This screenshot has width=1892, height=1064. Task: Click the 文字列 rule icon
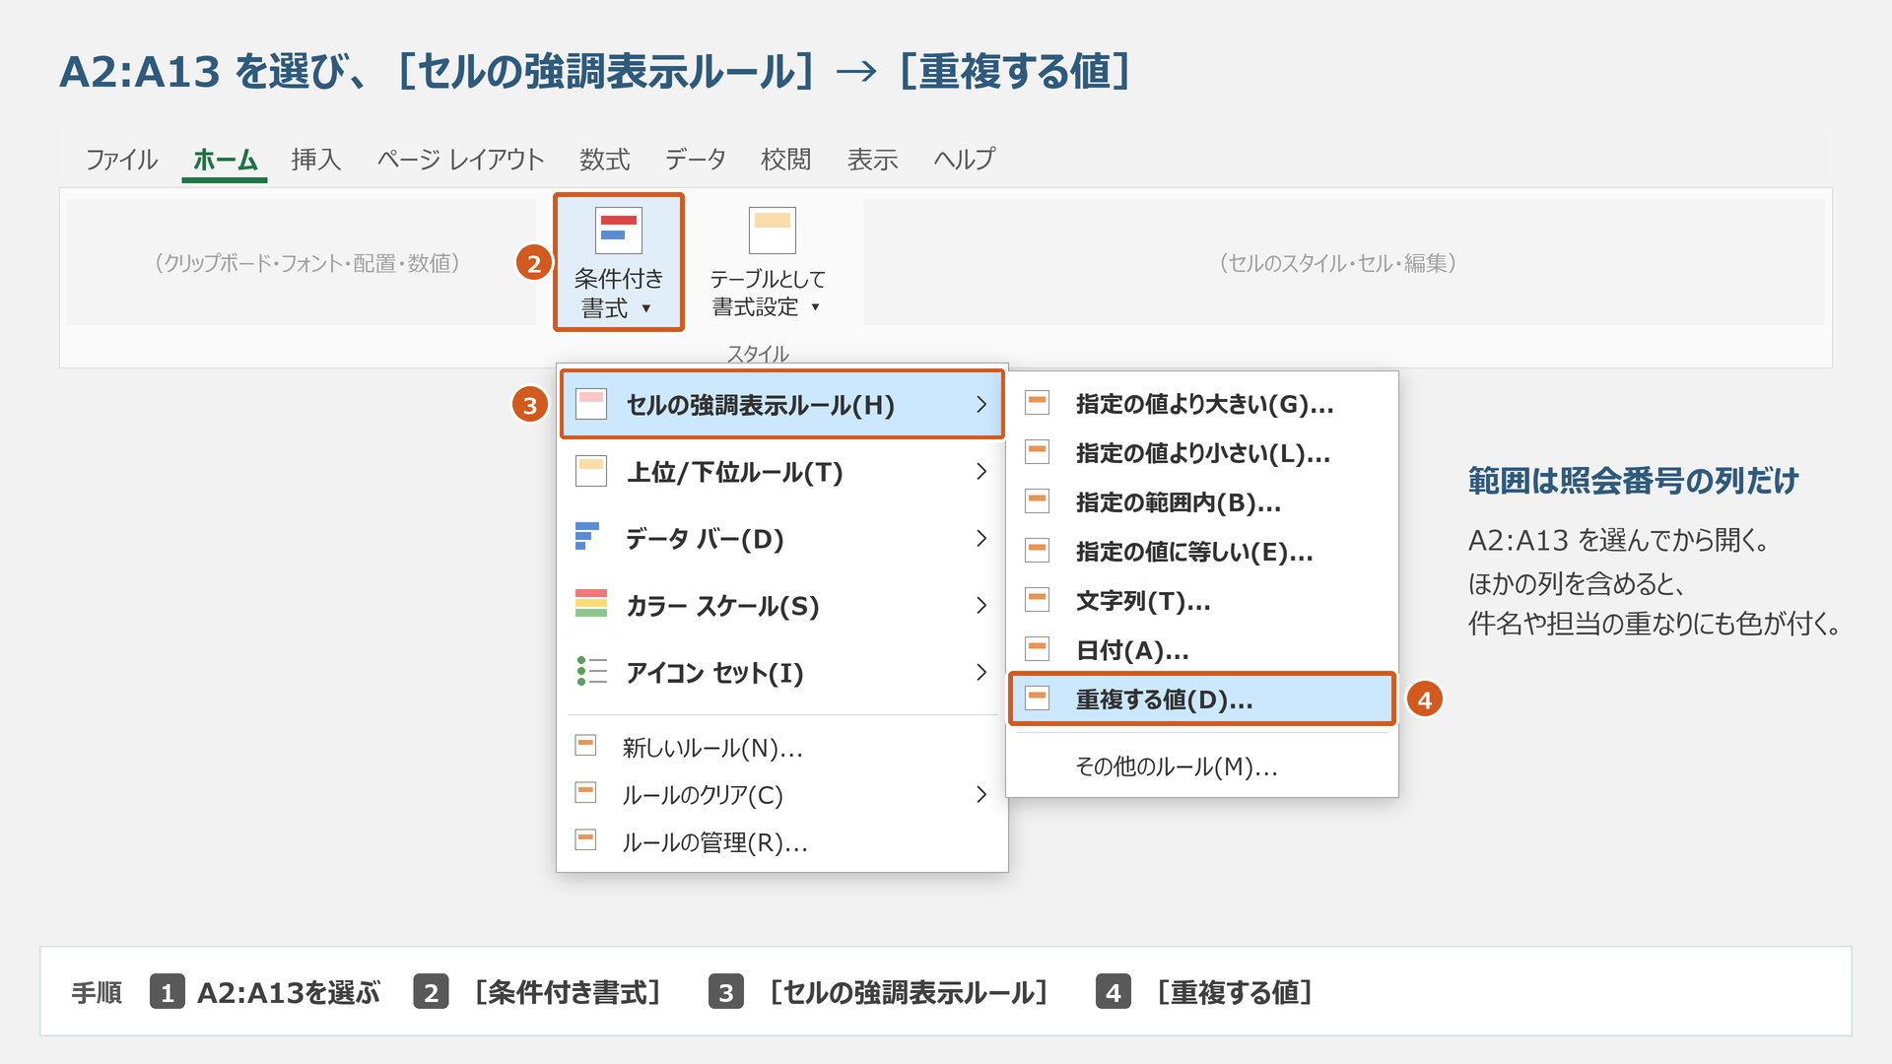tap(1037, 599)
